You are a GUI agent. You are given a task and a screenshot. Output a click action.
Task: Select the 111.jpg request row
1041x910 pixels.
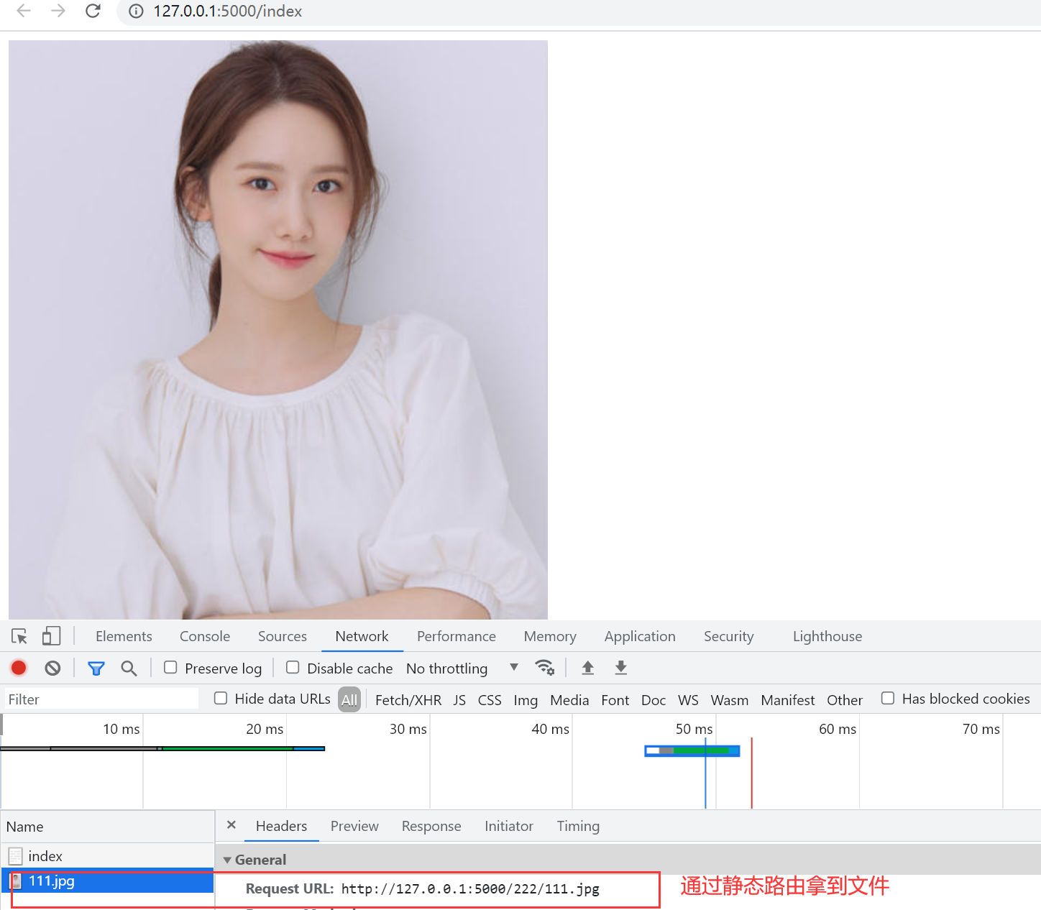[x=107, y=881]
